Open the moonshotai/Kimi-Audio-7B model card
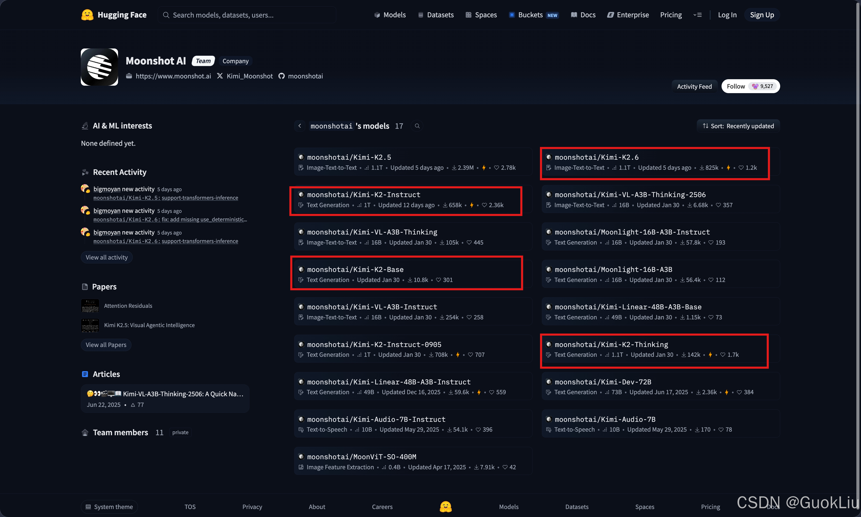 coord(661,424)
